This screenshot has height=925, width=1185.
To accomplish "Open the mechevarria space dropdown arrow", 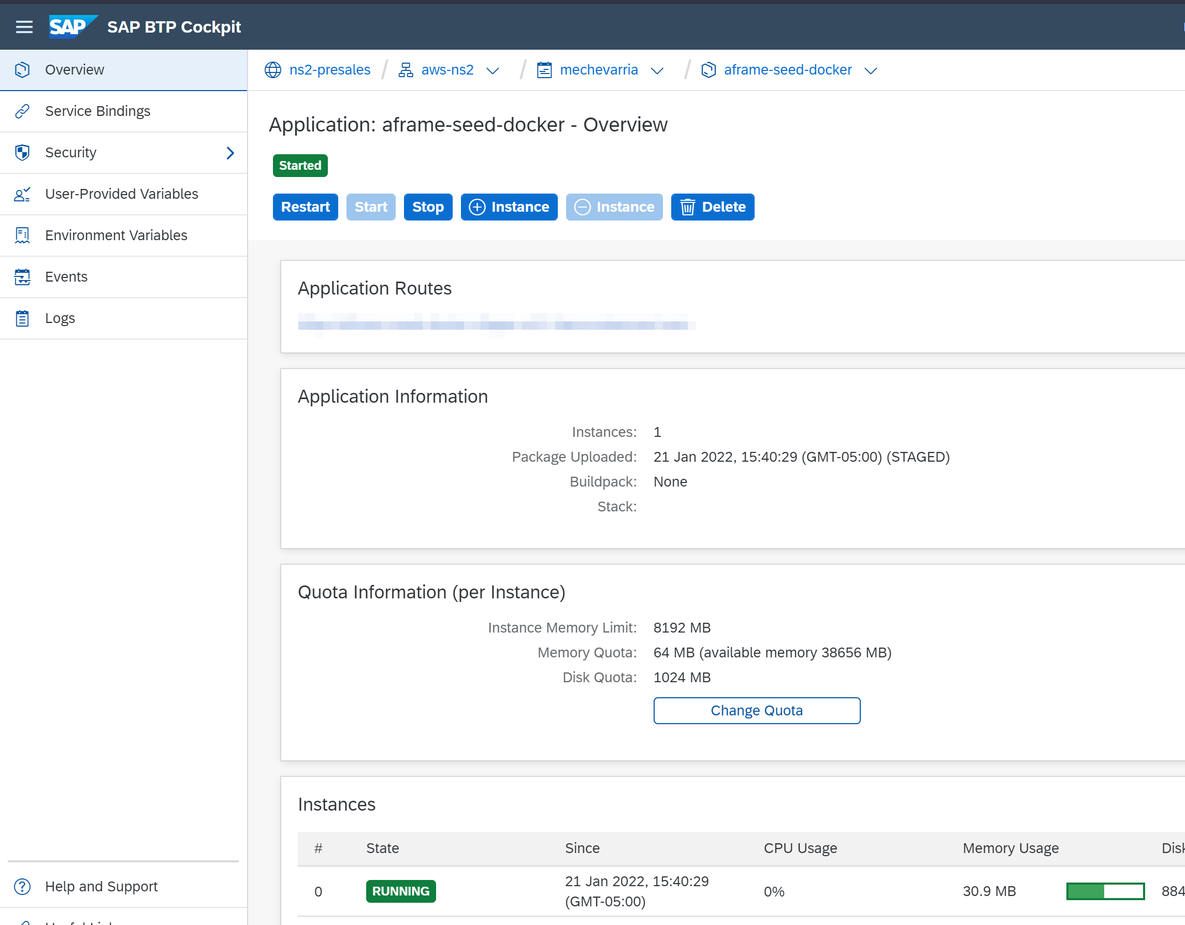I will [657, 71].
